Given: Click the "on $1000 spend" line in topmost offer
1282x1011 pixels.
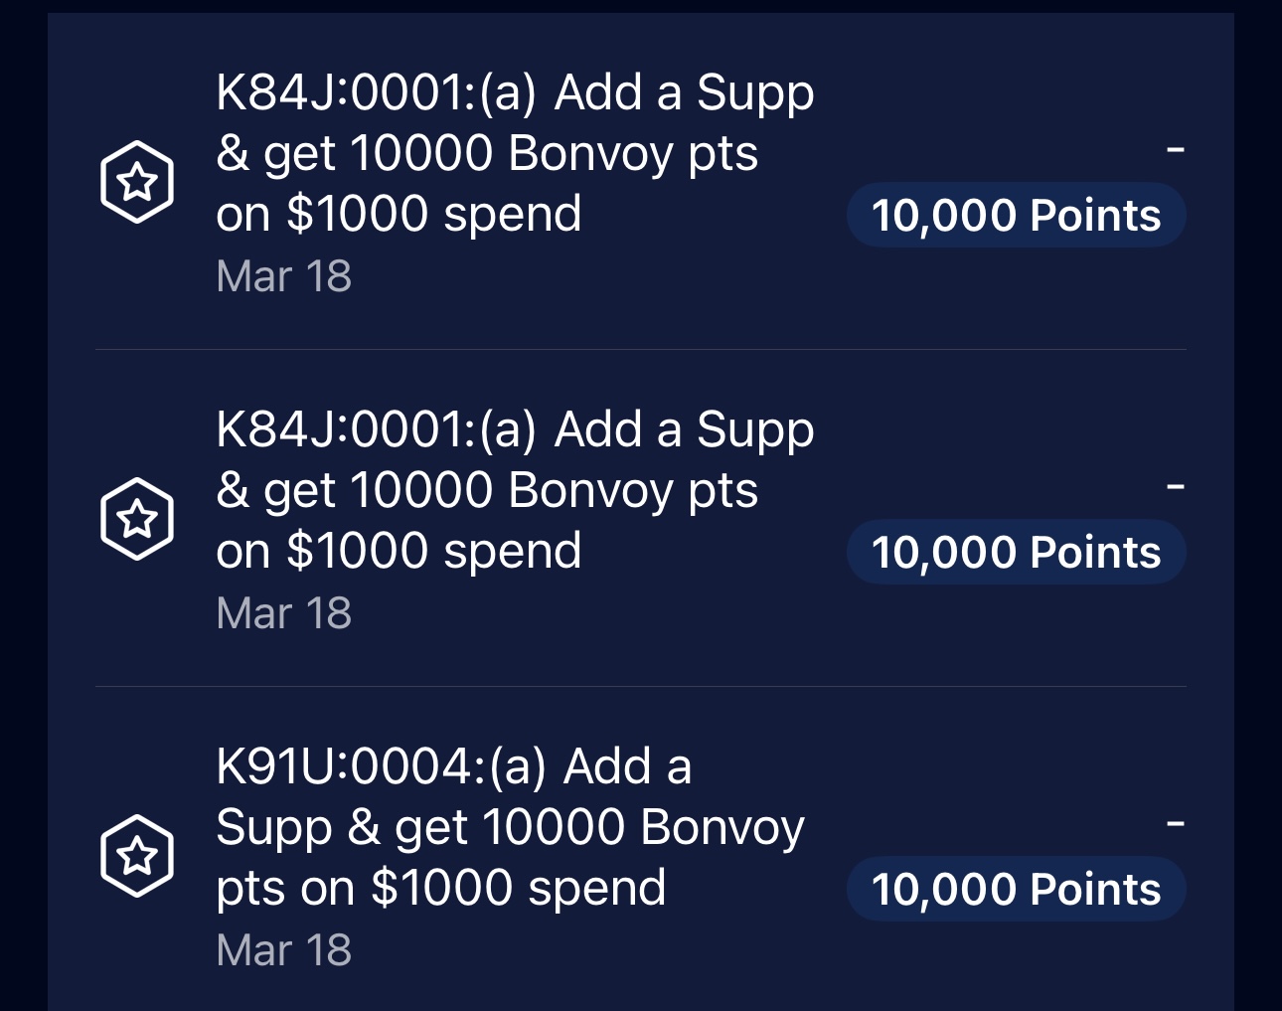Looking at the screenshot, I should pyautogui.click(x=399, y=214).
